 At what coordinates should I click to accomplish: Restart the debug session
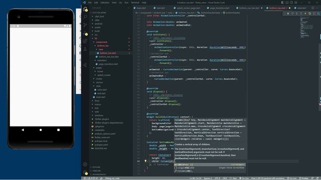pyautogui.click(x=310, y=13)
